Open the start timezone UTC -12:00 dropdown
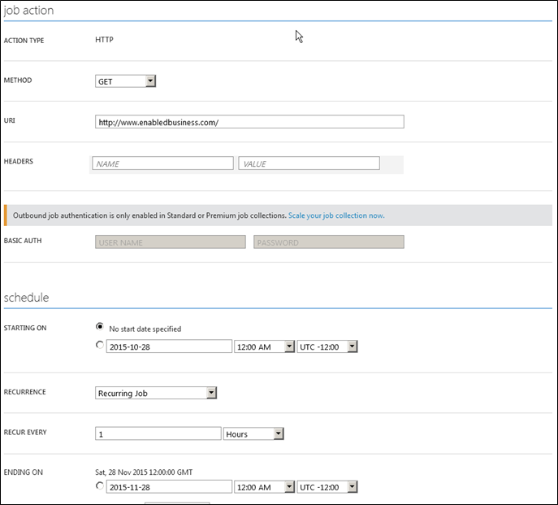Viewport: 558px width, 505px height. pyautogui.click(x=327, y=346)
